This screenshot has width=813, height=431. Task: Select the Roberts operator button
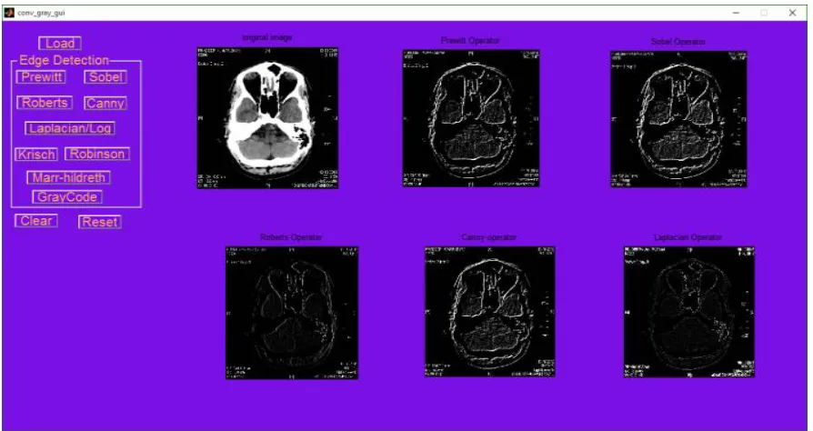coord(45,102)
